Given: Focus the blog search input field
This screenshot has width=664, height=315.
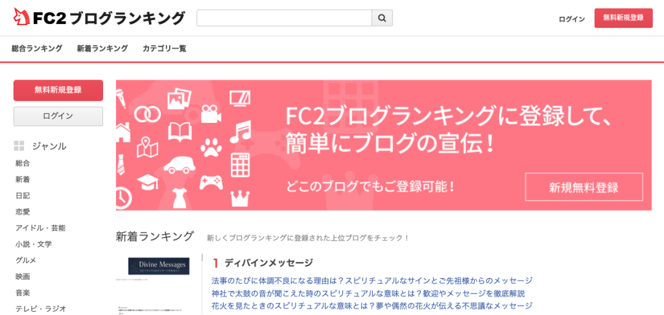Looking at the screenshot, I should click(x=284, y=18).
